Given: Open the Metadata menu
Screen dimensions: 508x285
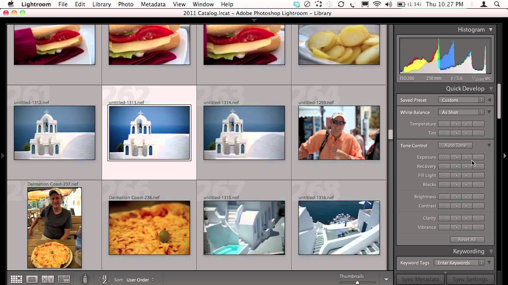Looking at the screenshot, I should click(x=153, y=4).
